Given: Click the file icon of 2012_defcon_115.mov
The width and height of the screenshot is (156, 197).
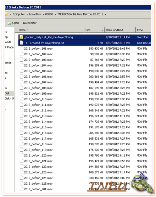Looking at the screenshot, I should [22, 127].
